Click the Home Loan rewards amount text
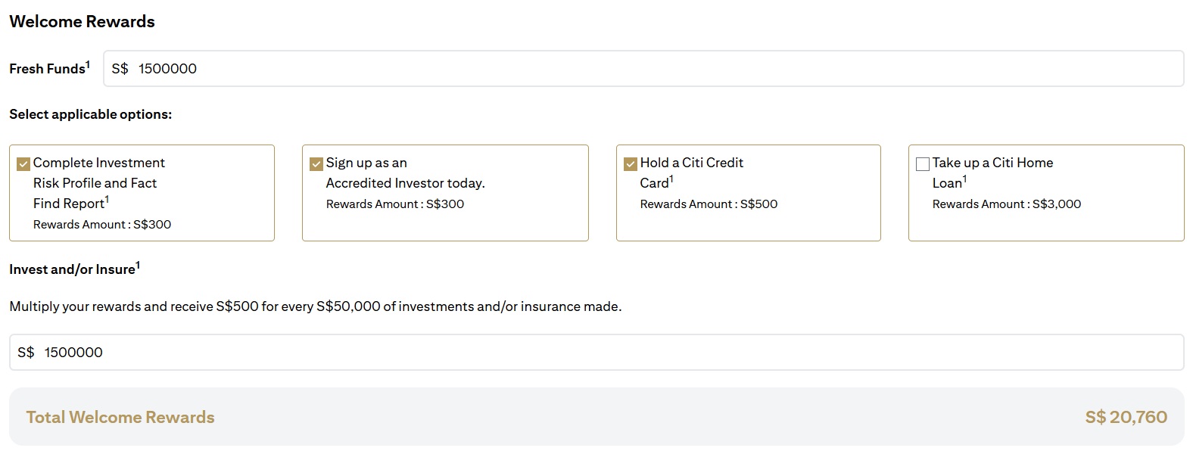 point(1007,204)
